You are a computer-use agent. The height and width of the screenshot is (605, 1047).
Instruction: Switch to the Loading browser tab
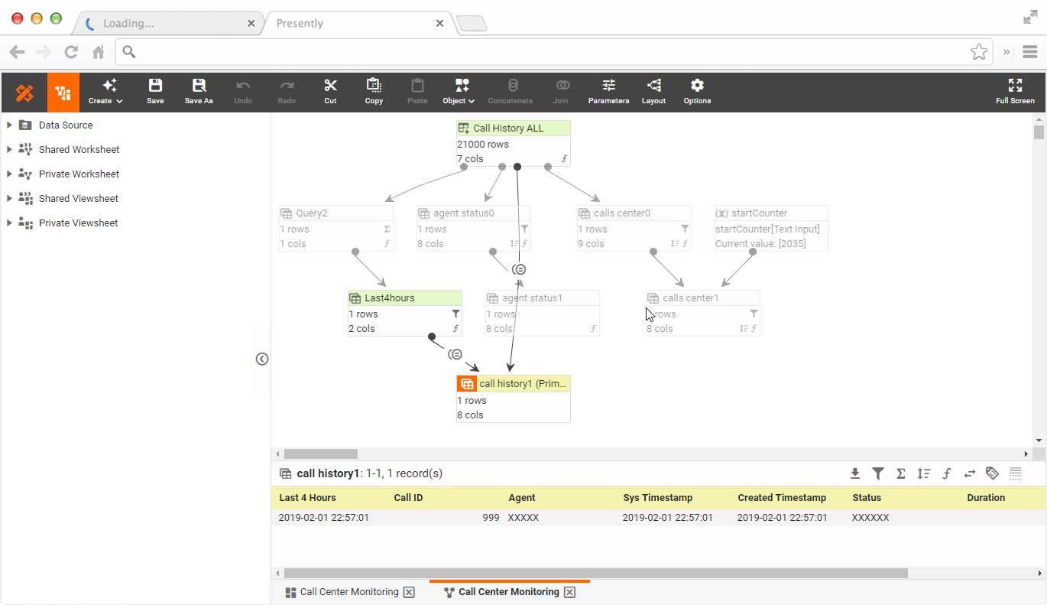168,23
